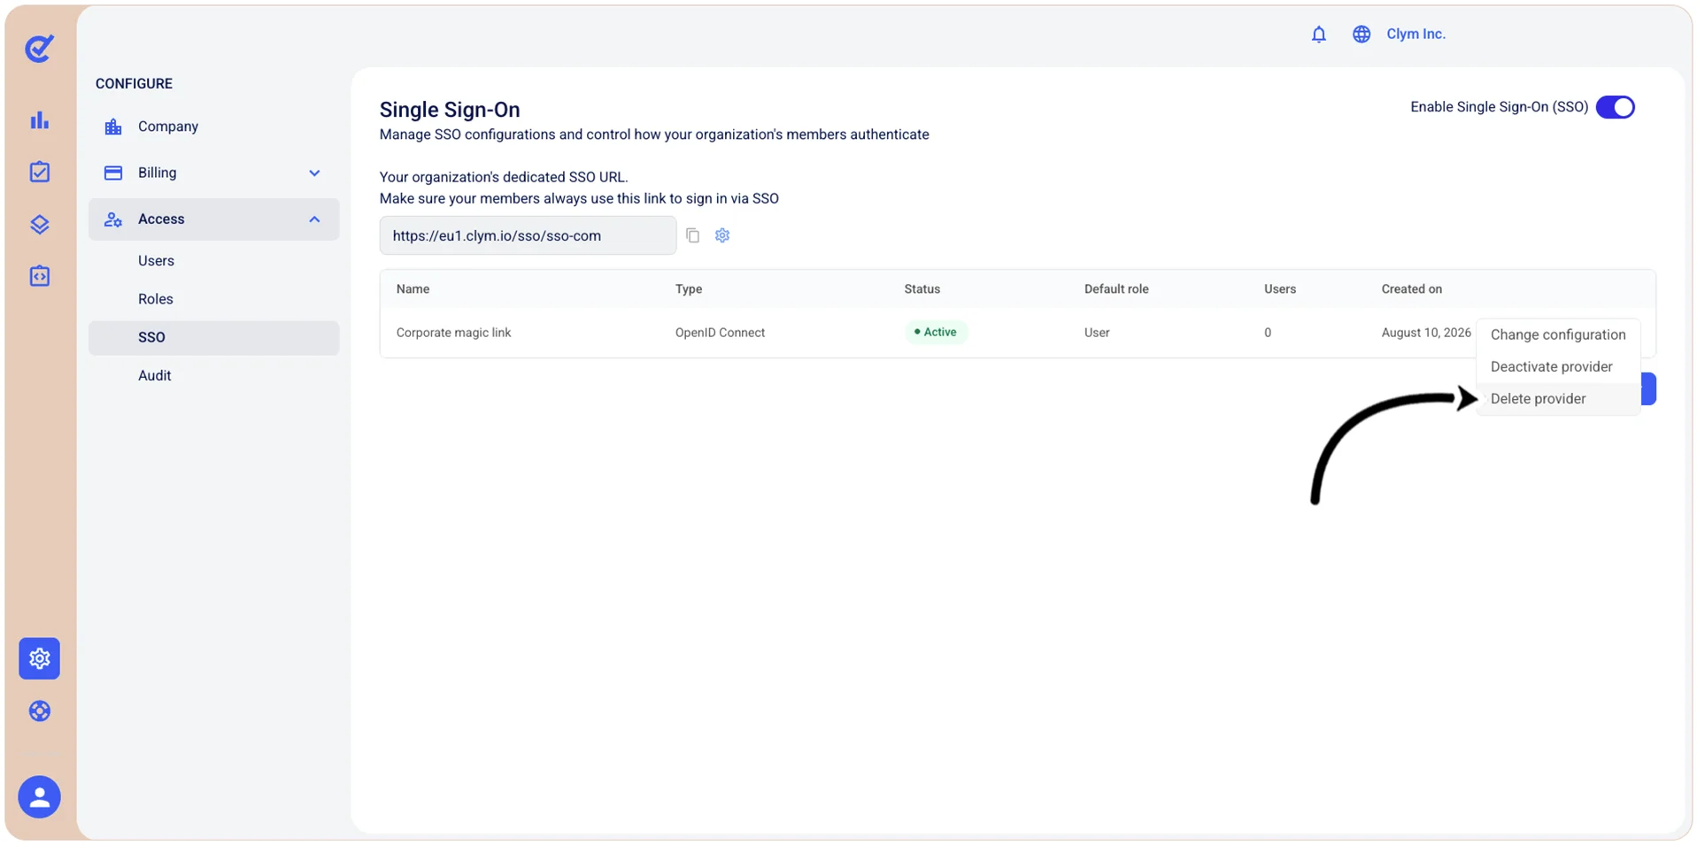Click the globe language icon
Screen dimensions: 1697x845
tap(1361, 35)
